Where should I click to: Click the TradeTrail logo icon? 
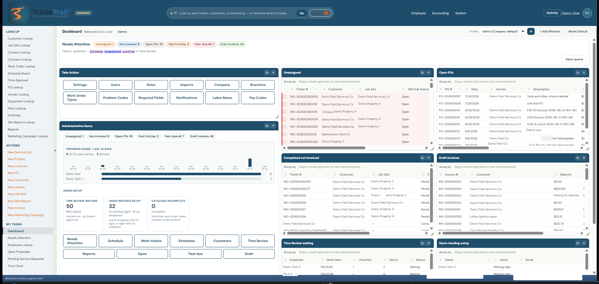18,13
